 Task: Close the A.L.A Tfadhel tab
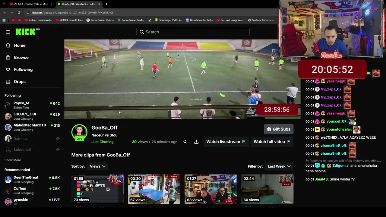51,4
